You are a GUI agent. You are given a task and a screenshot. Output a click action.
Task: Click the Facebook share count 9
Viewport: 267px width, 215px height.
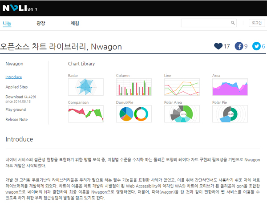(246, 46)
